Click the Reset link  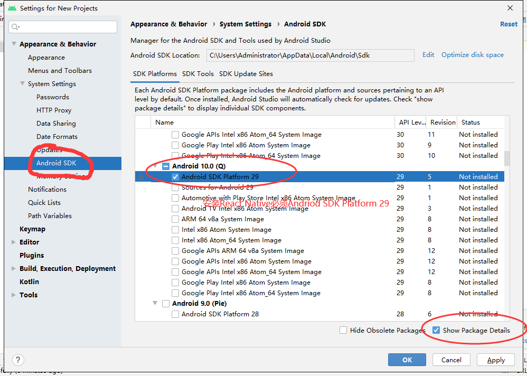point(509,24)
